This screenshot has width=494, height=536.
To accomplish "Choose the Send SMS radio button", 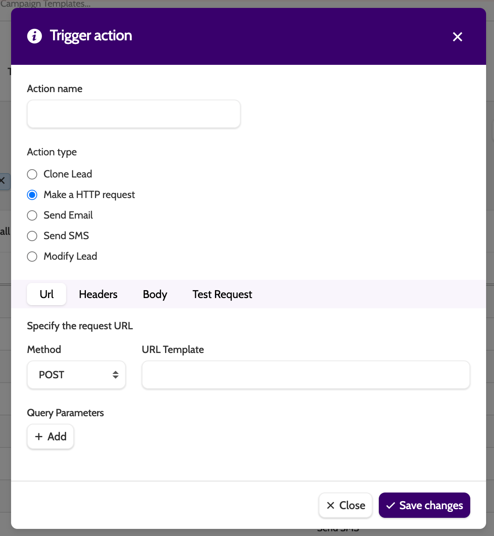I will coord(32,236).
